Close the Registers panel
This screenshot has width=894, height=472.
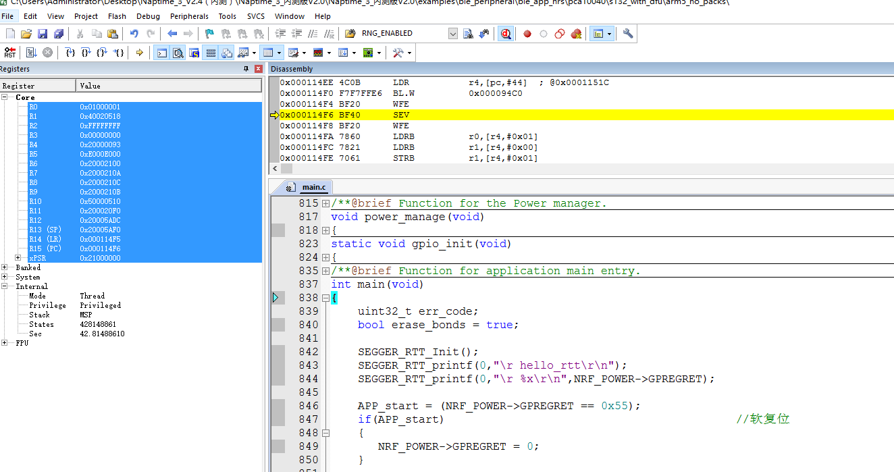[x=258, y=69]
